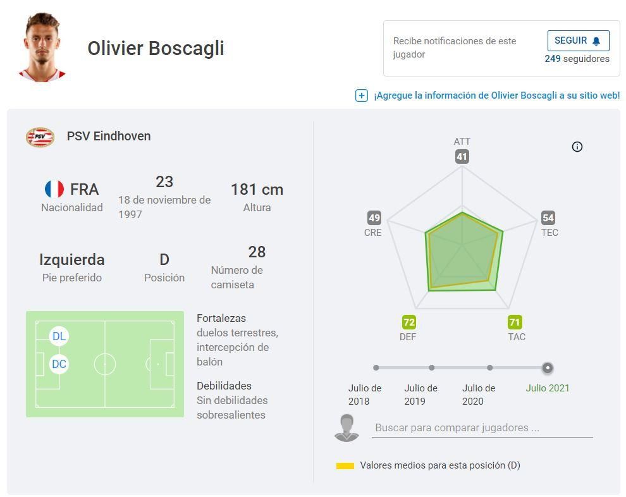
Task: Click the DC position marker on pitch
Action: pyautogui.click(x=59, y=364)
